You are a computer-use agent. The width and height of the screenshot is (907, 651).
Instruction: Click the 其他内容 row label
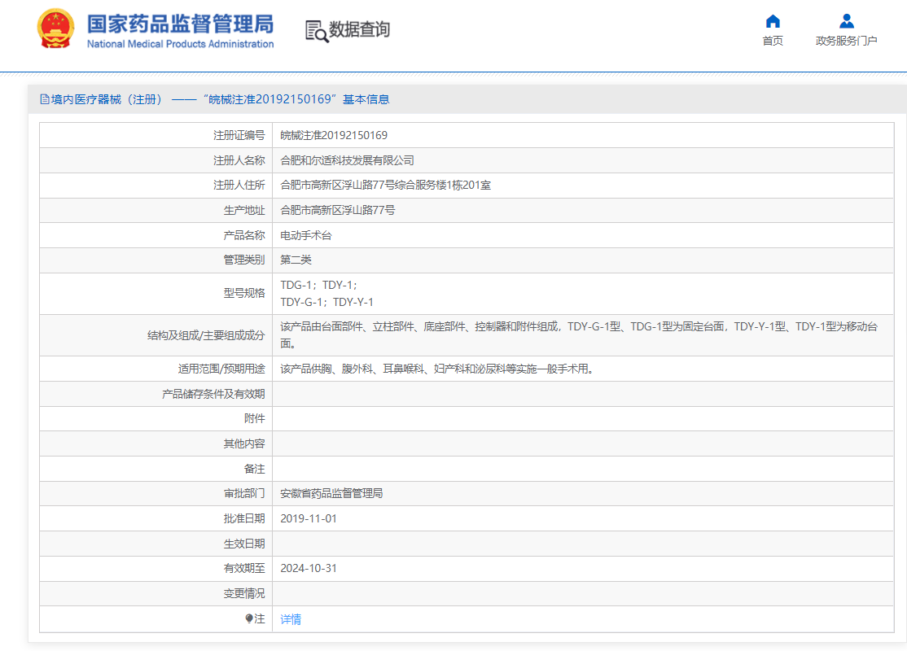(x=244, y=443)
